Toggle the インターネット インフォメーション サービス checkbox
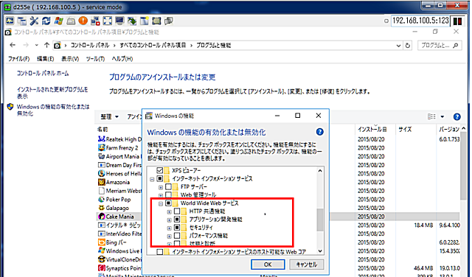The width and height of the screenshot is (472, 277). coord(160,179)
